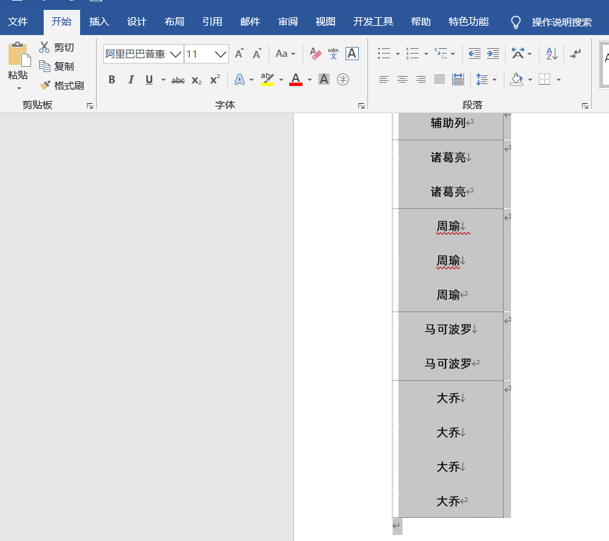Click the first 诸葛亮 cell text
The height and width of the screenshot is (541, 609).
click(448, 157)
